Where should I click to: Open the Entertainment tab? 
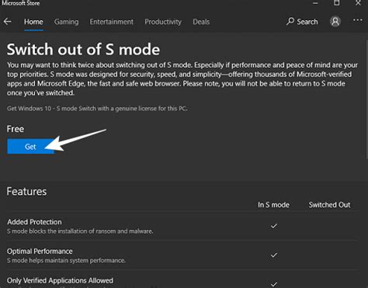pyautogui.click(x=112, y=22)
